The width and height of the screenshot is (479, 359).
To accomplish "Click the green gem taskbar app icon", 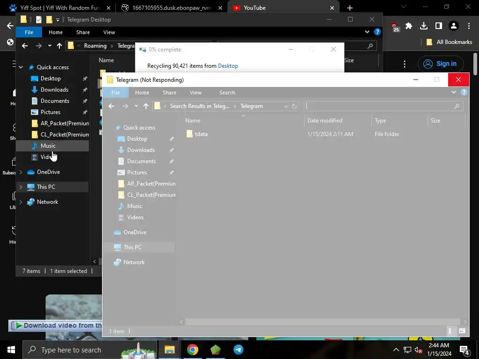I will click(x=215, y=350).
